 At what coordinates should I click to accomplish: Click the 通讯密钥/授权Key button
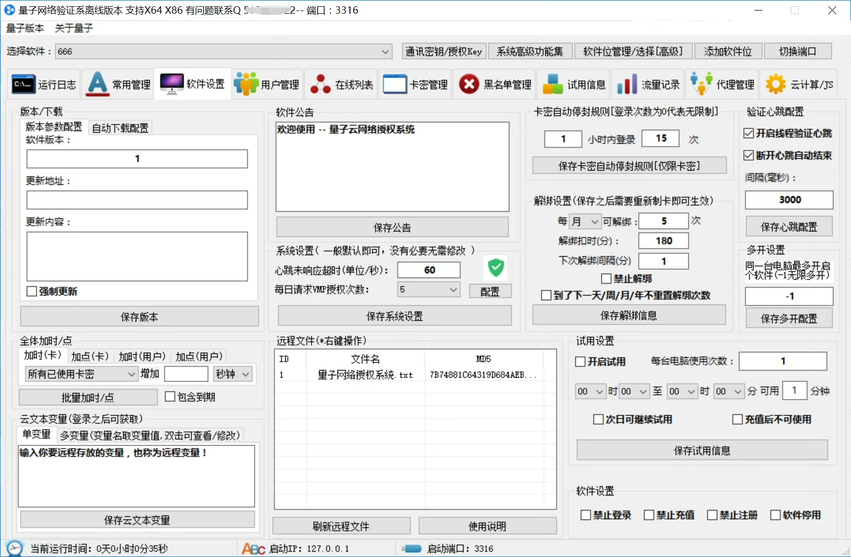coord(444,52)
